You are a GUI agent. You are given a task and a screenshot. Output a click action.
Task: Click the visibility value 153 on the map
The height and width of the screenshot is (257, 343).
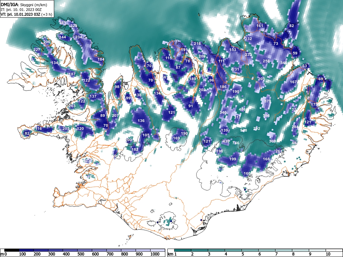(233, 50)
